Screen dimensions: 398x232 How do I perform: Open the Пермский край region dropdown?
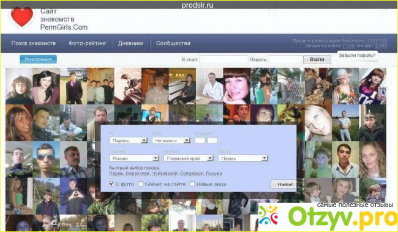[x=189, y=158]
